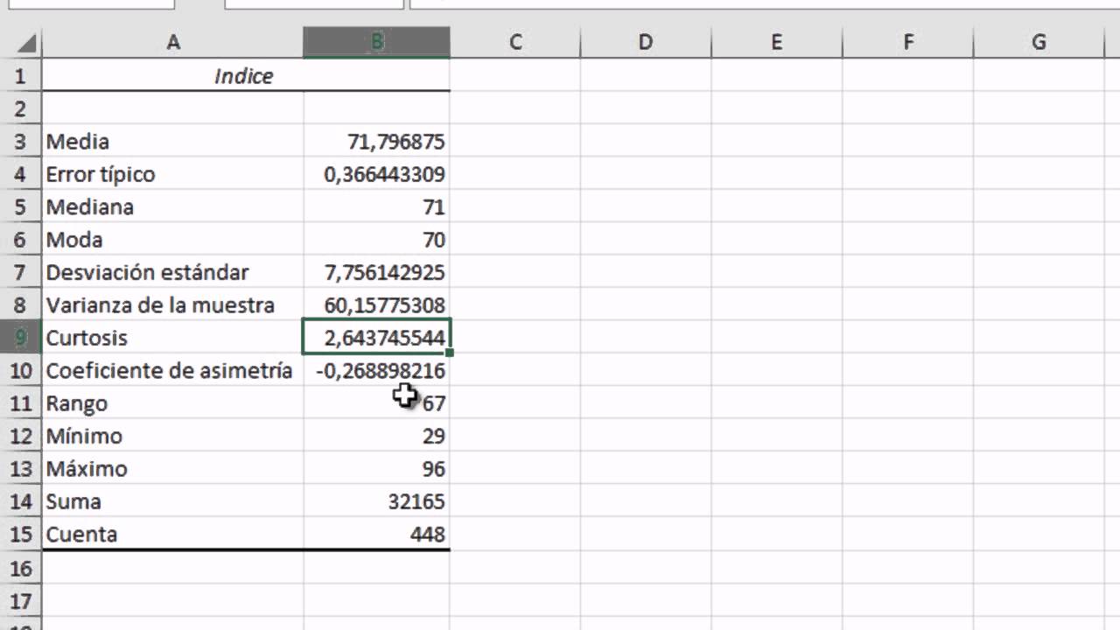The width and height of the screenshot is (1120, 630).
Task: Click the Mediana value 71
Action: 377,207
